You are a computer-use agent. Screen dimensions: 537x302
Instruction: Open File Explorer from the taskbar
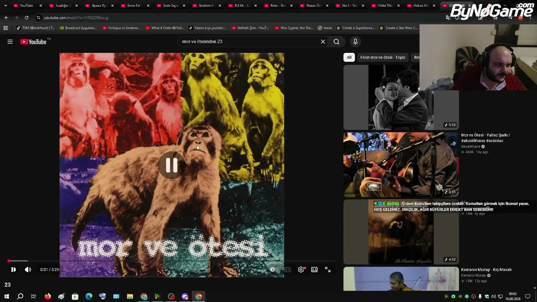click(130, 297)
